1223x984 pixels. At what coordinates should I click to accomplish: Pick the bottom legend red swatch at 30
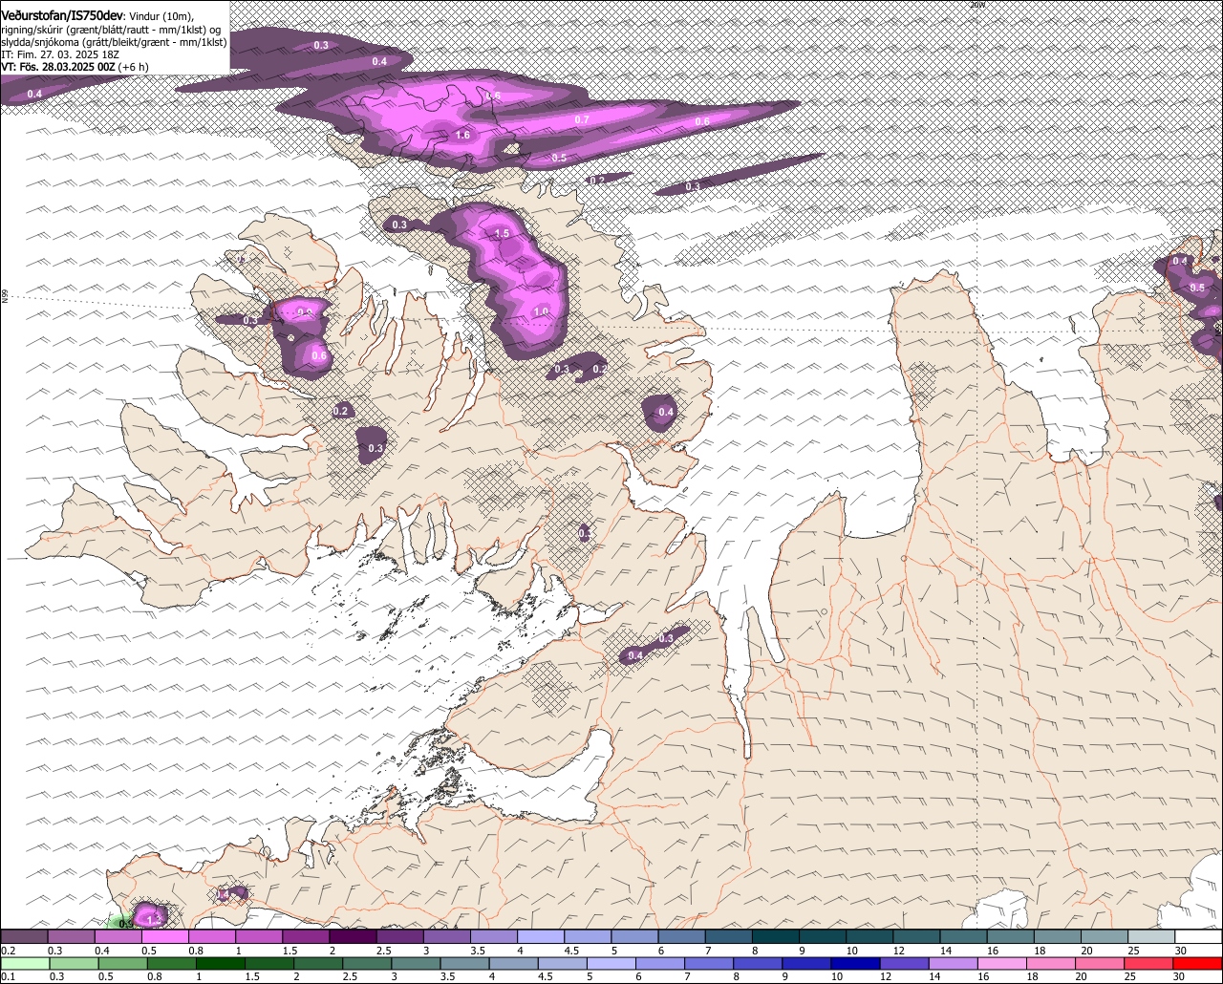[1198, 964]
